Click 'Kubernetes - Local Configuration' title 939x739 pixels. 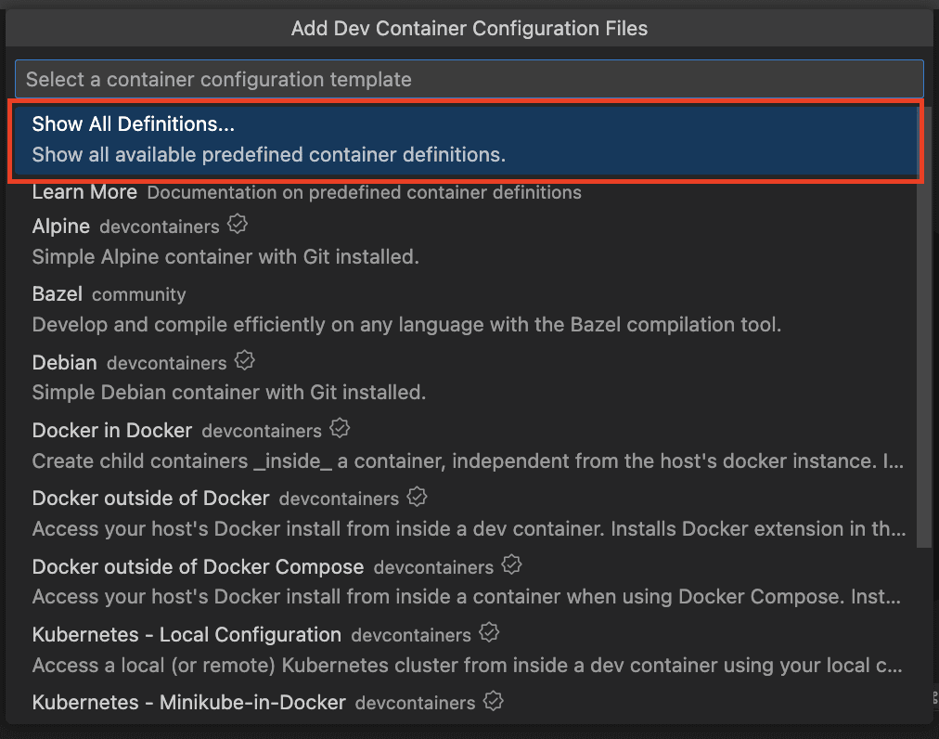coord(187,635)
